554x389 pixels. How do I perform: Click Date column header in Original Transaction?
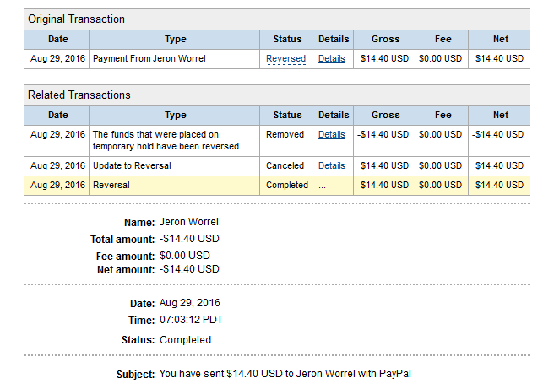click(x=57, y=39)
